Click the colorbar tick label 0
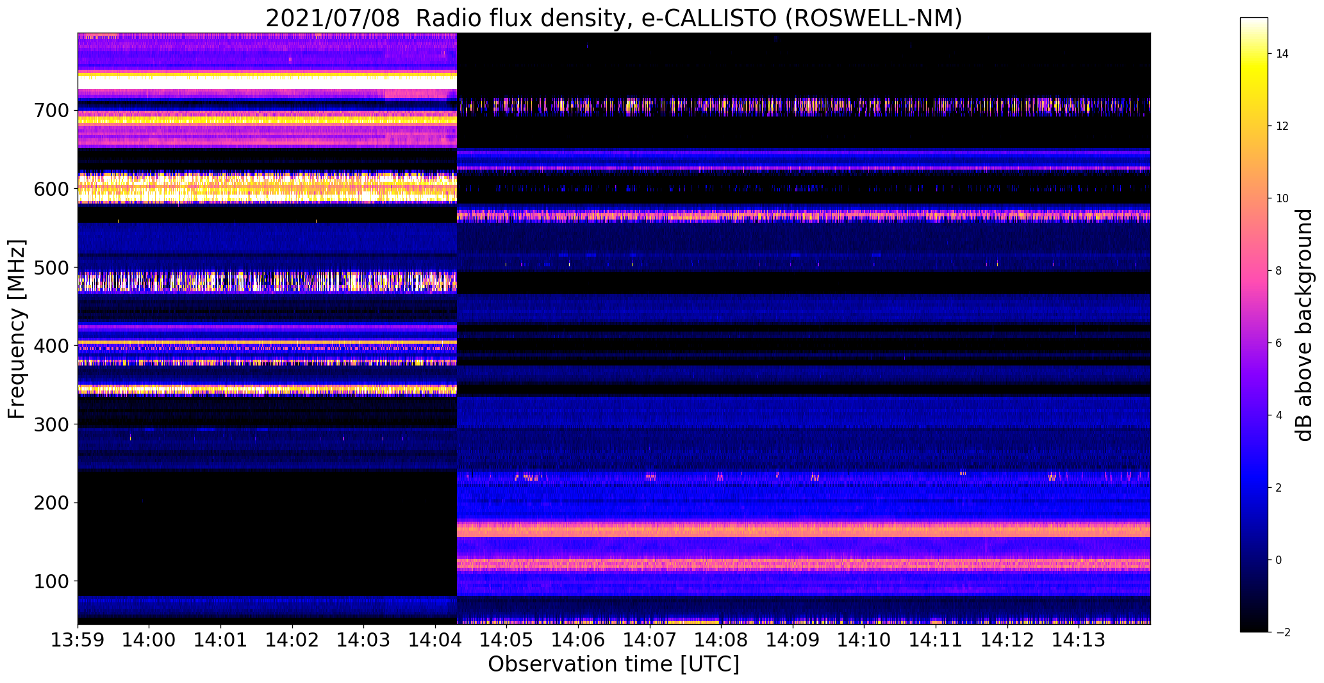Viewport: 1324px width, 683px height. 1278,561
